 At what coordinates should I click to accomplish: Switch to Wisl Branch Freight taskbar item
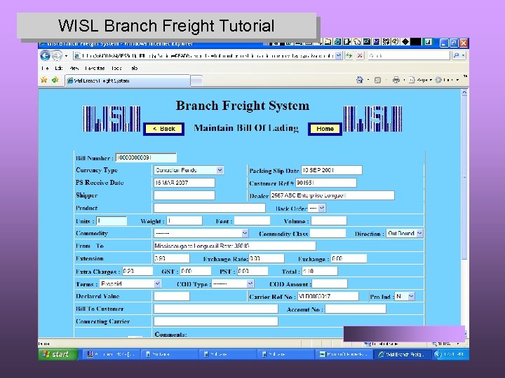(401, 354)
